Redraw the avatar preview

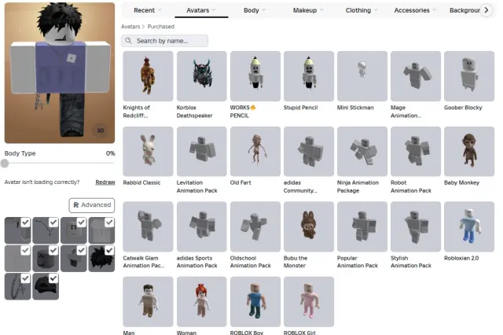[105, 182]
